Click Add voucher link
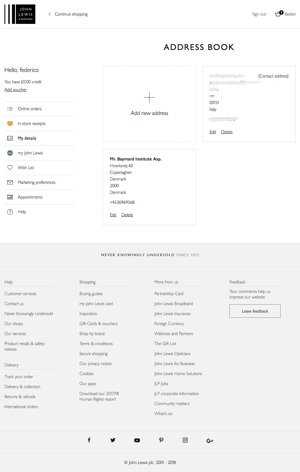The image size is (300, 472). tap(16, 90)
